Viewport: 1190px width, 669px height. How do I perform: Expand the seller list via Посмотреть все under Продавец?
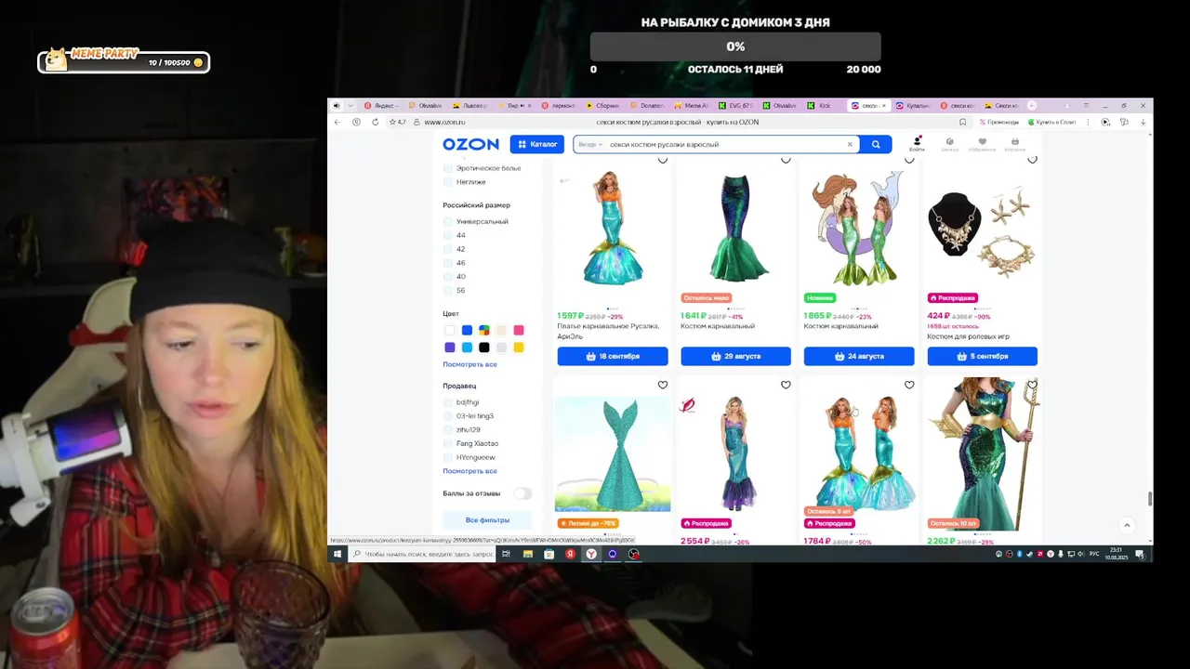[469, 471]
